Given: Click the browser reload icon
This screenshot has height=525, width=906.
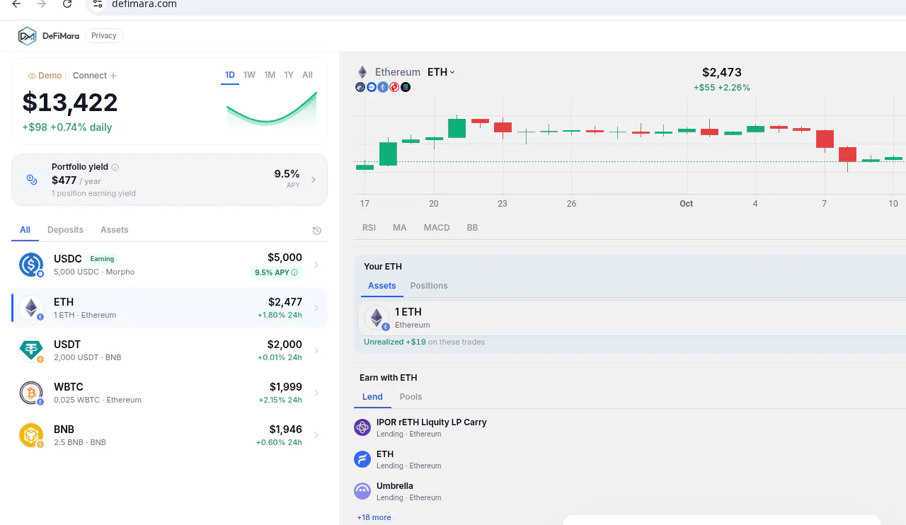Looking at the screenshot, I should [67, 4].
